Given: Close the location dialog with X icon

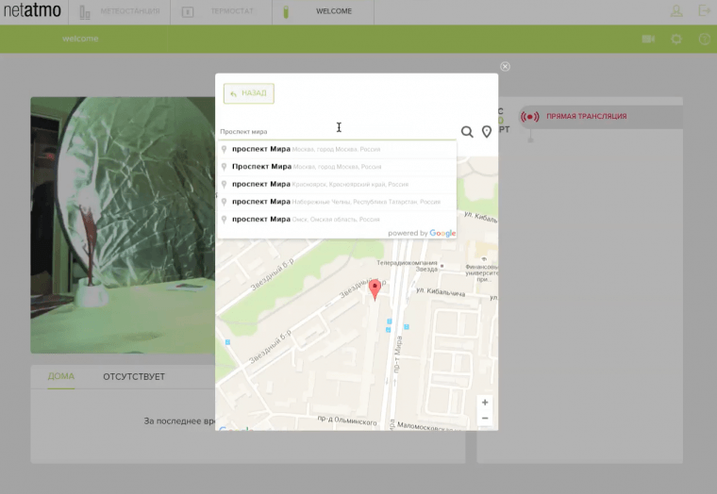Looking at the screenshot, I should coord(505,66).
